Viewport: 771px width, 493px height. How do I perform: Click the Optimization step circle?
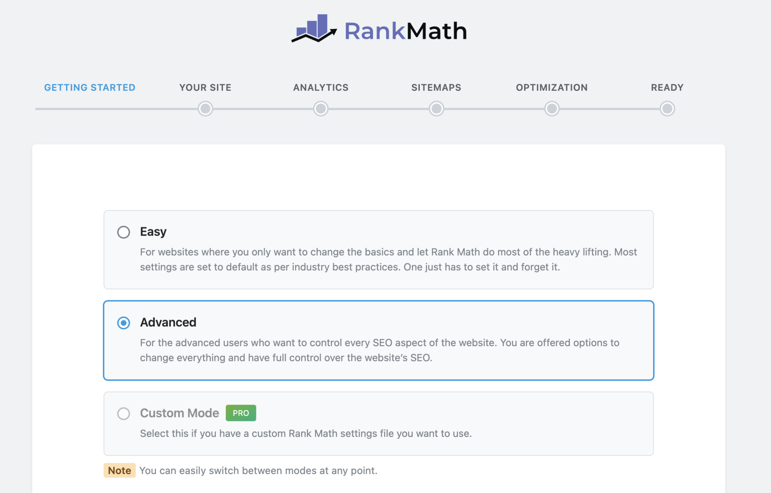point(552,109)
